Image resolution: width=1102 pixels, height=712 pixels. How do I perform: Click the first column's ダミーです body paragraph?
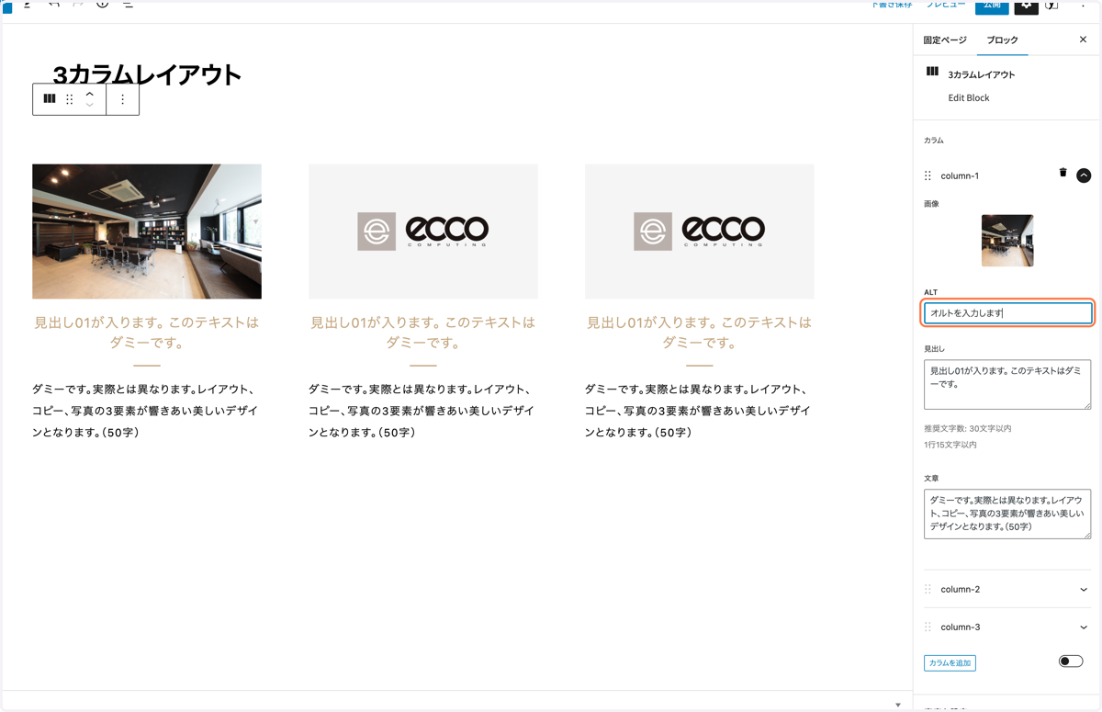pos(145,411)
